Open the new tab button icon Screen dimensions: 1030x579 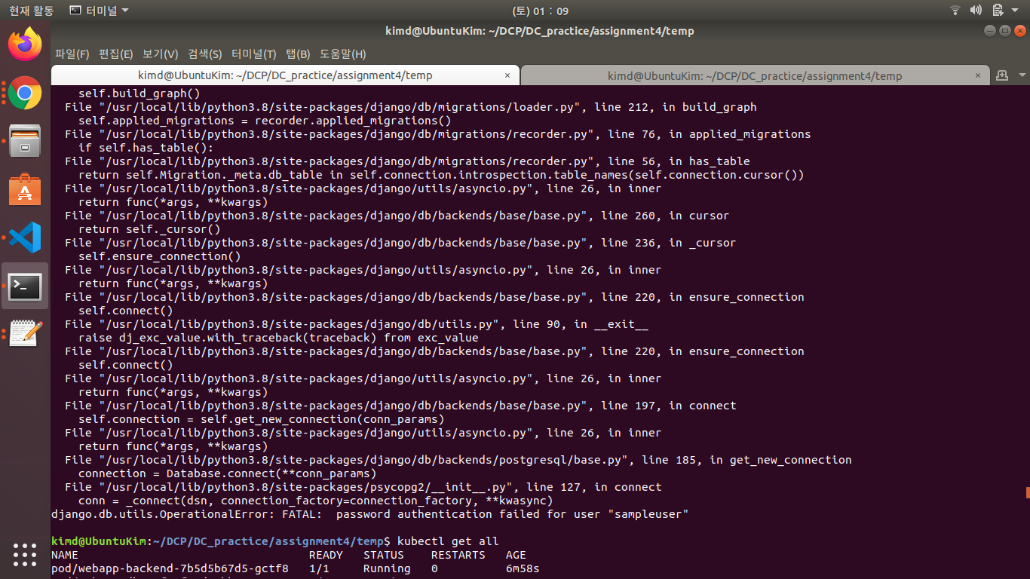tap(1001, 75)
